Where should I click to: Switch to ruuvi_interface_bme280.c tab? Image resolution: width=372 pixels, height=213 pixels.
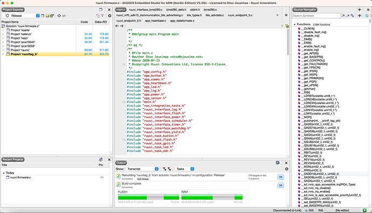(x=146, y=10)
